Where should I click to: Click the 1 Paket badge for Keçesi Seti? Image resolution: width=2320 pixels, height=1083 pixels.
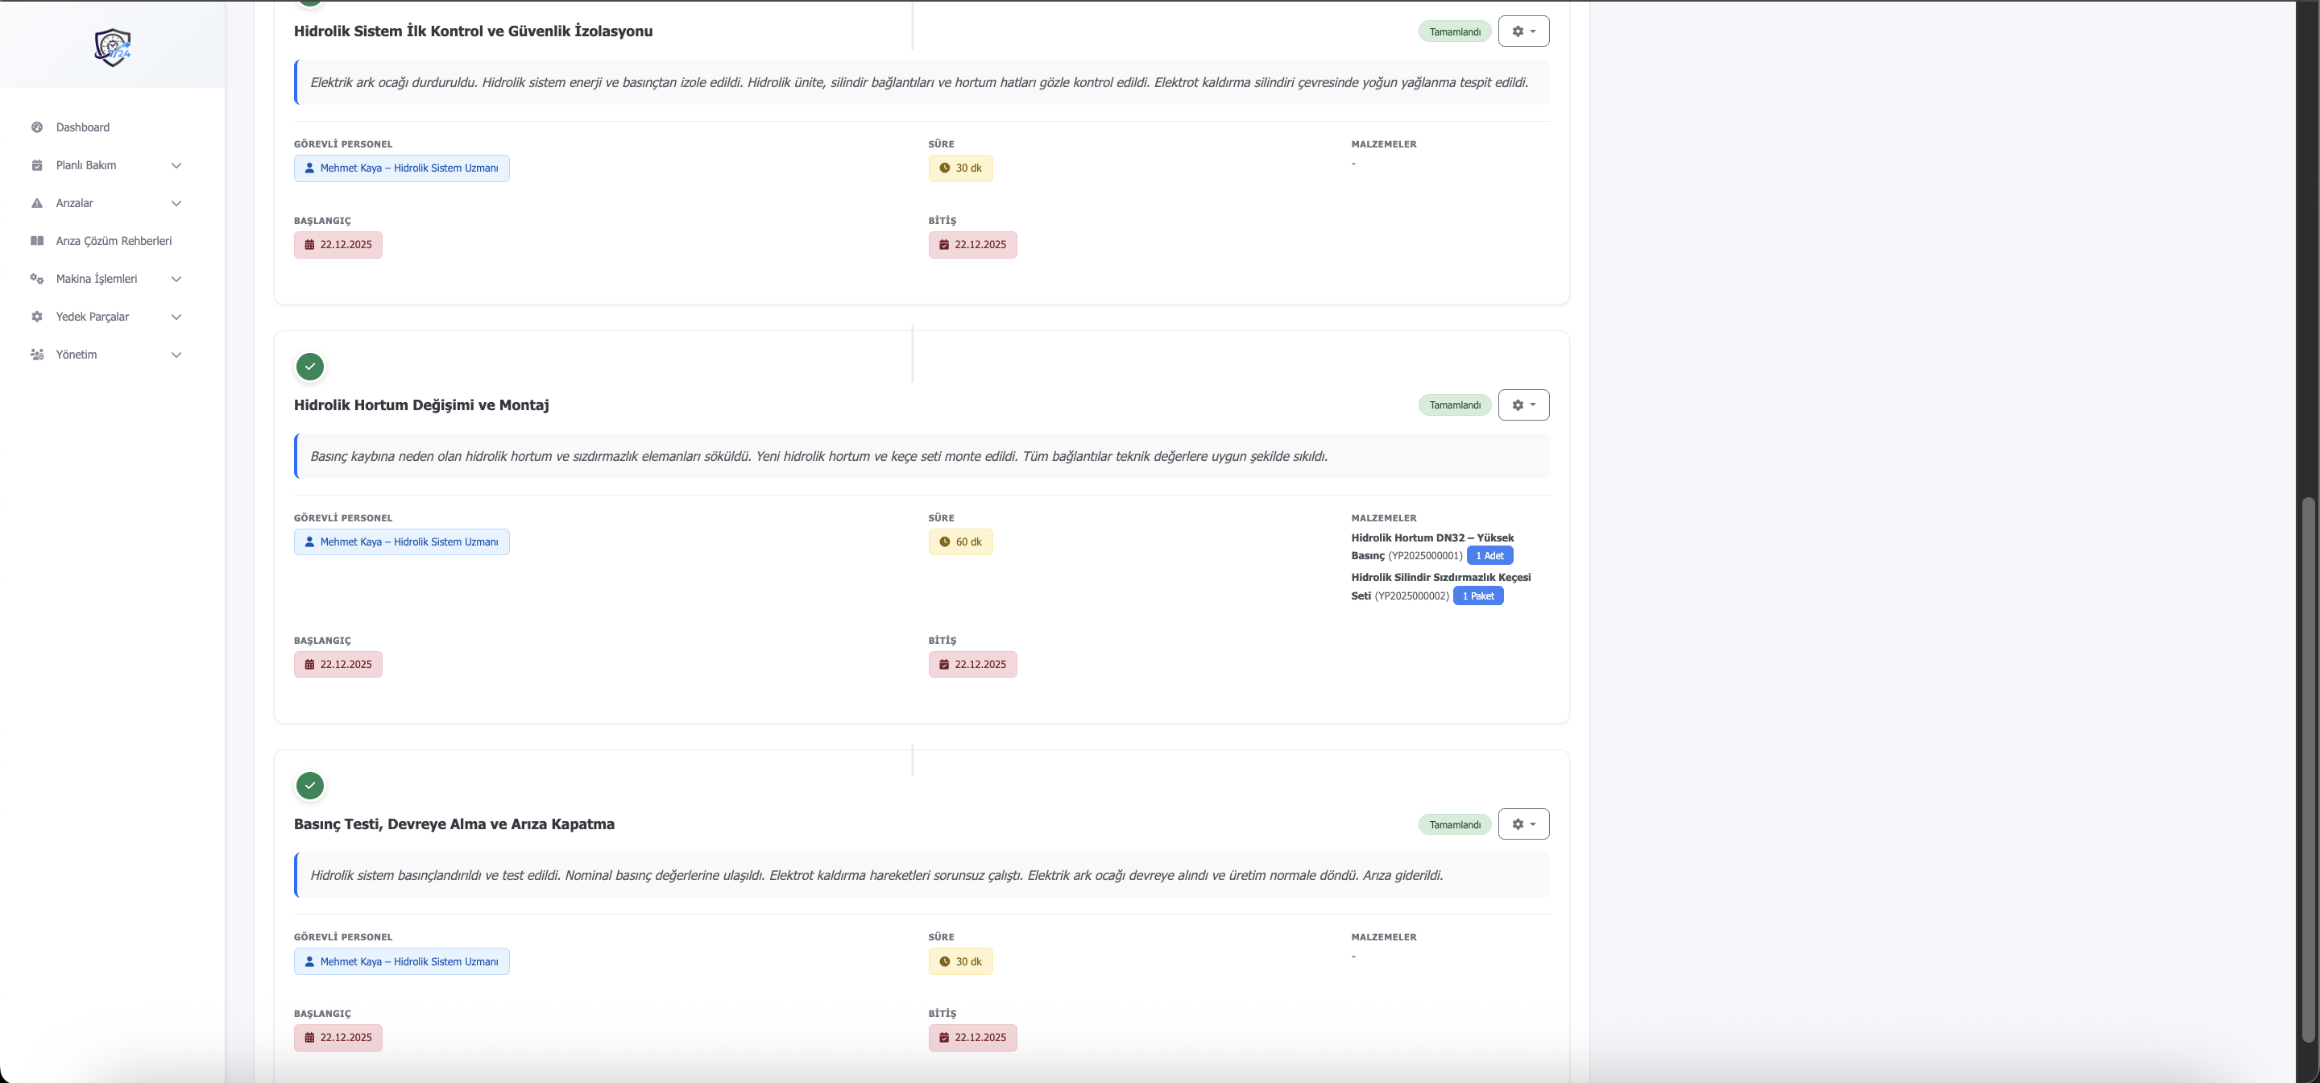click(1477, 595)
